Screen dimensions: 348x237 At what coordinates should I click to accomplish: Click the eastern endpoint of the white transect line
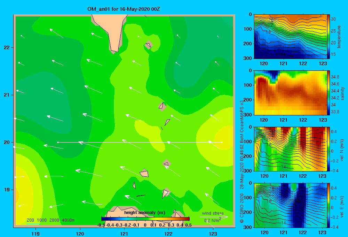click(222, 142)
